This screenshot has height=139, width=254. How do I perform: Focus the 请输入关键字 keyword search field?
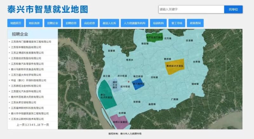click(x=191, y=10)
